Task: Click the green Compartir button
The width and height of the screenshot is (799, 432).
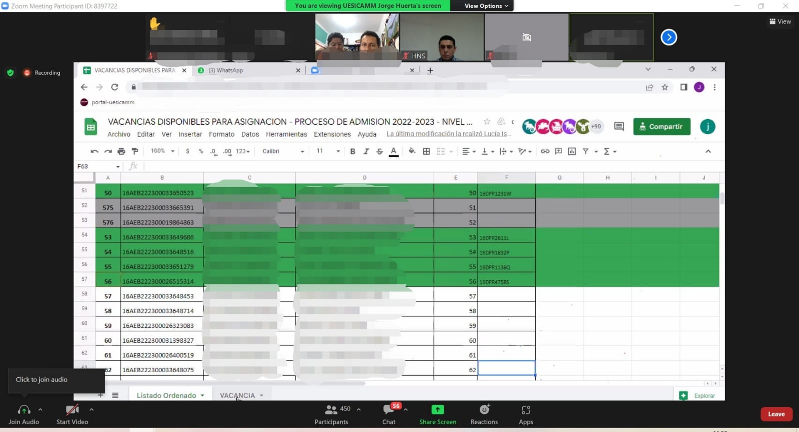Action: [x=661, y=127]
